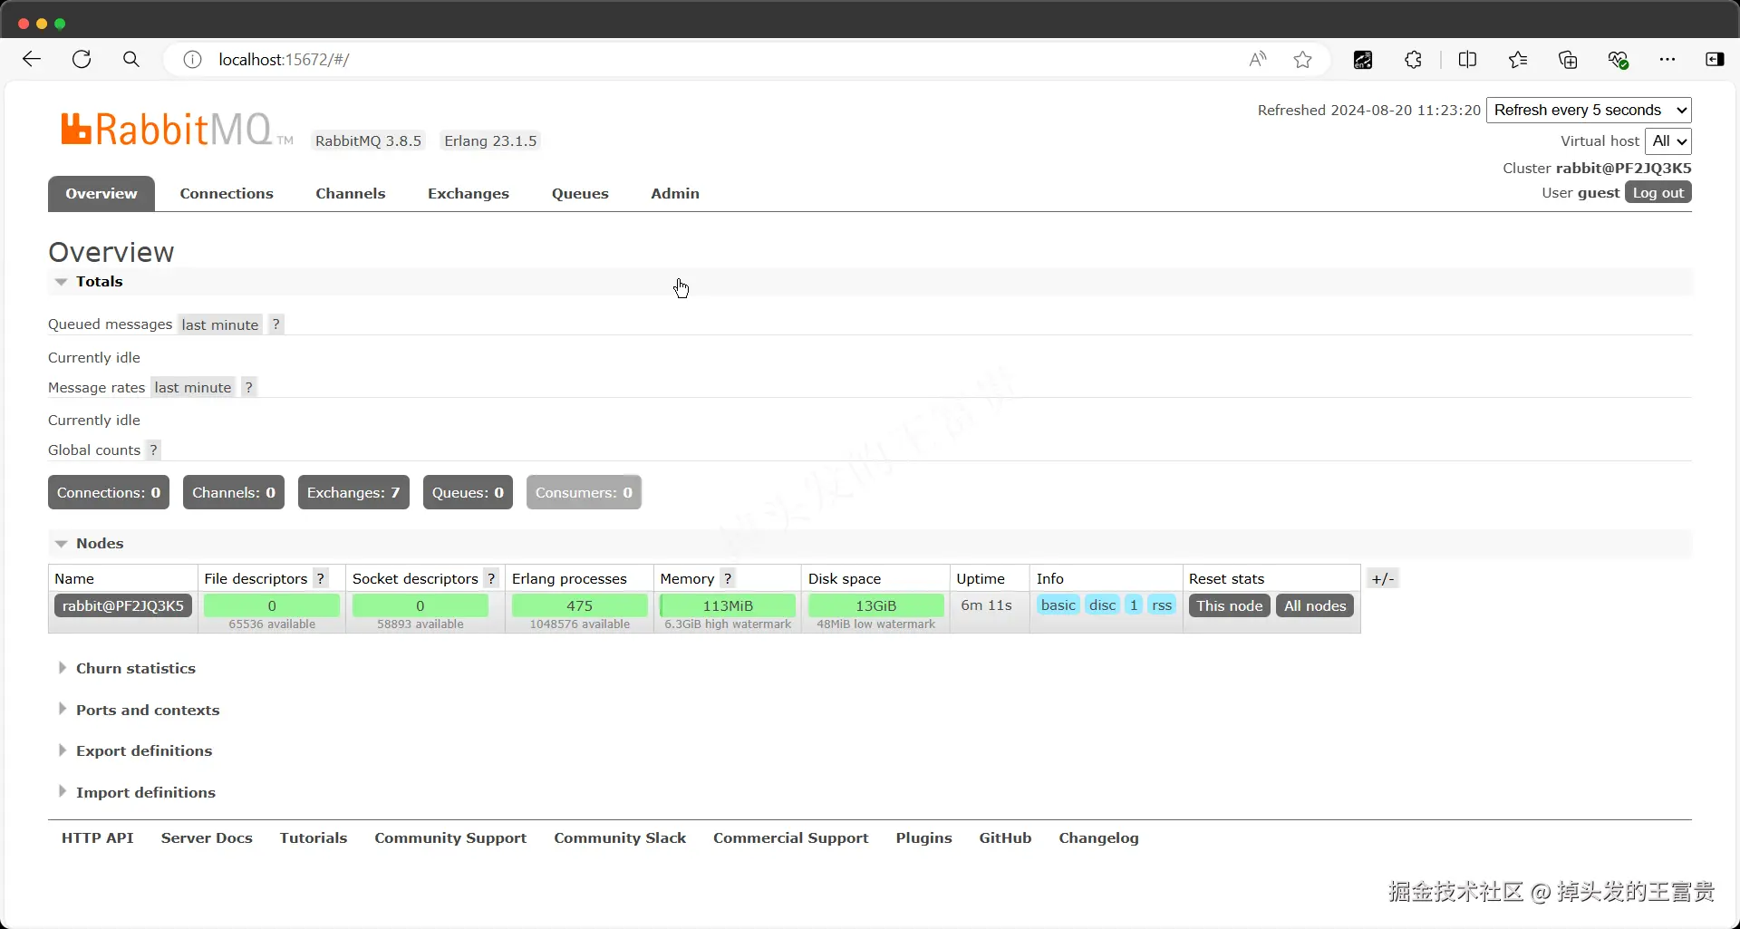
Task: Open node rabbit@PF2JQ3K5 details
Action: (123, 605)
